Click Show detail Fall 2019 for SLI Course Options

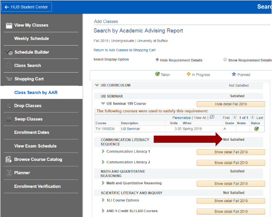point(230,201)
